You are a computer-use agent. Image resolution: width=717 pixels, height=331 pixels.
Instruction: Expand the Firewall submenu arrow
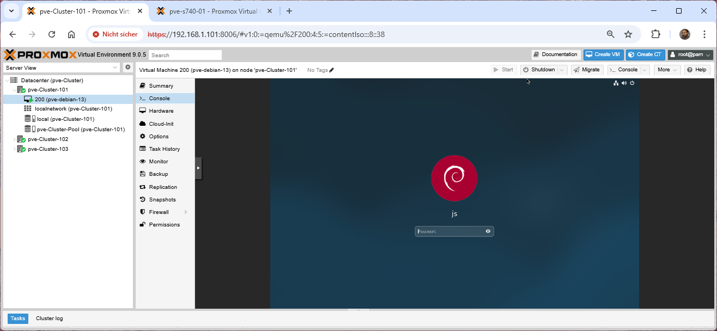pyautogui.click(x=186, y=212)
